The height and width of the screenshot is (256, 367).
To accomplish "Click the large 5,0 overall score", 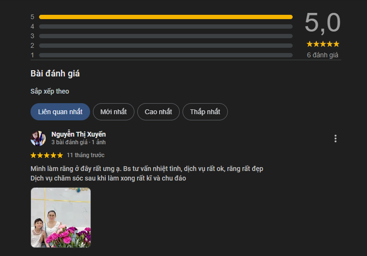I will (323, 22).
